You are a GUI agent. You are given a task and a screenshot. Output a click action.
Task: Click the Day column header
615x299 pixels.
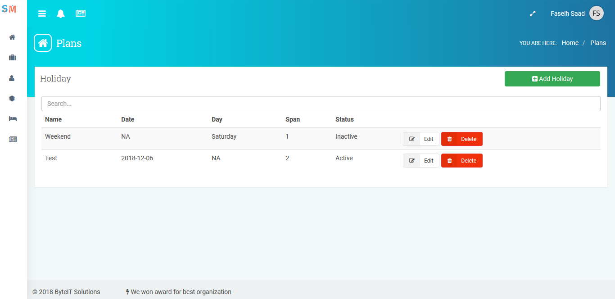click(x=217, y=119)
